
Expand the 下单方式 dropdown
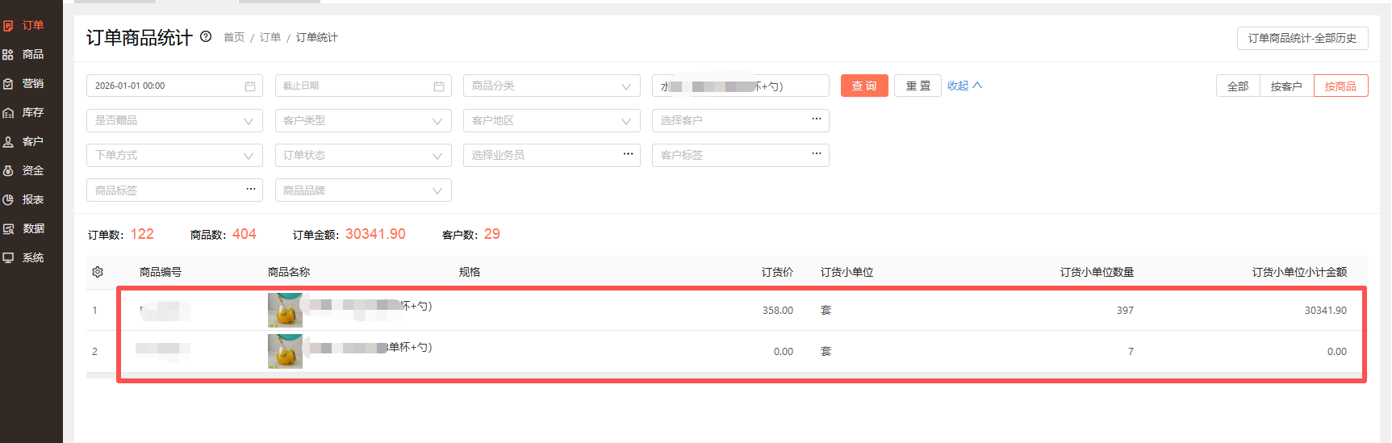[x=174, y=155]
